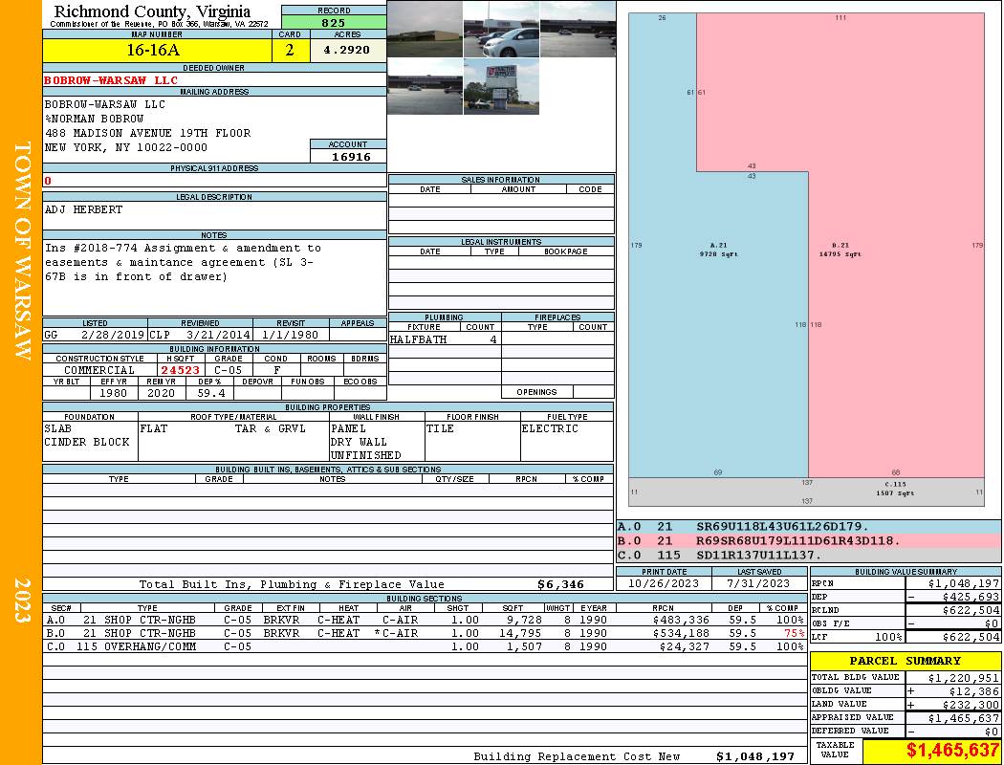Click the Legal Description ADJ HERBERT field
The height and width of the screenshot is (765, 1004).
(214, 215)
